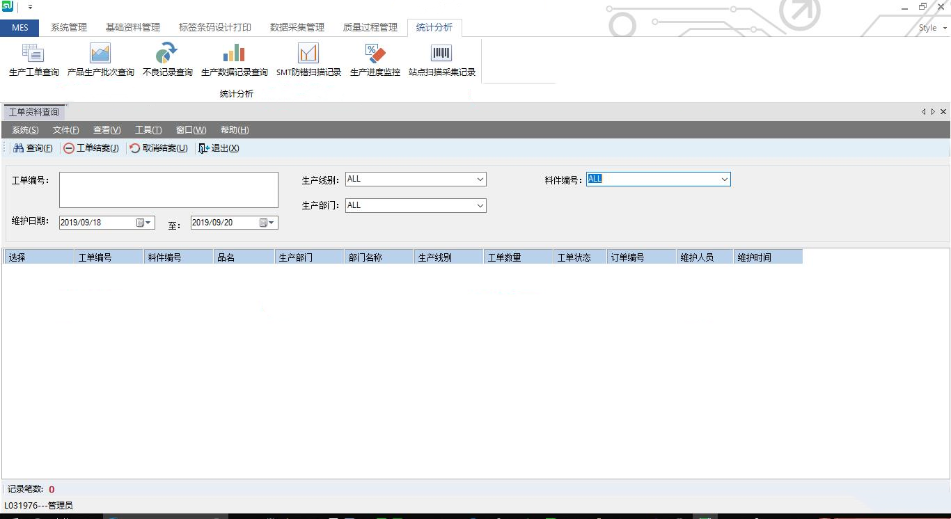
Task: Sort by 料件编号 column header
Action: pyautogui.click(x=178, y=257)
